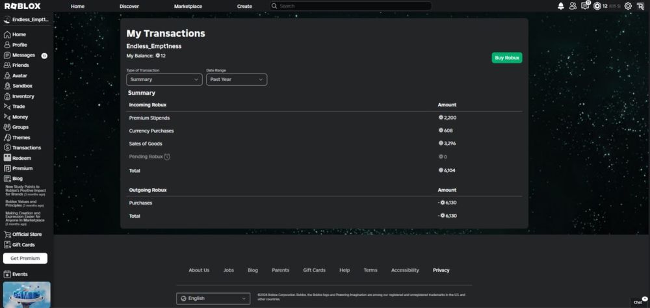Click Friends icon in sidebar

tap(7, 65)
